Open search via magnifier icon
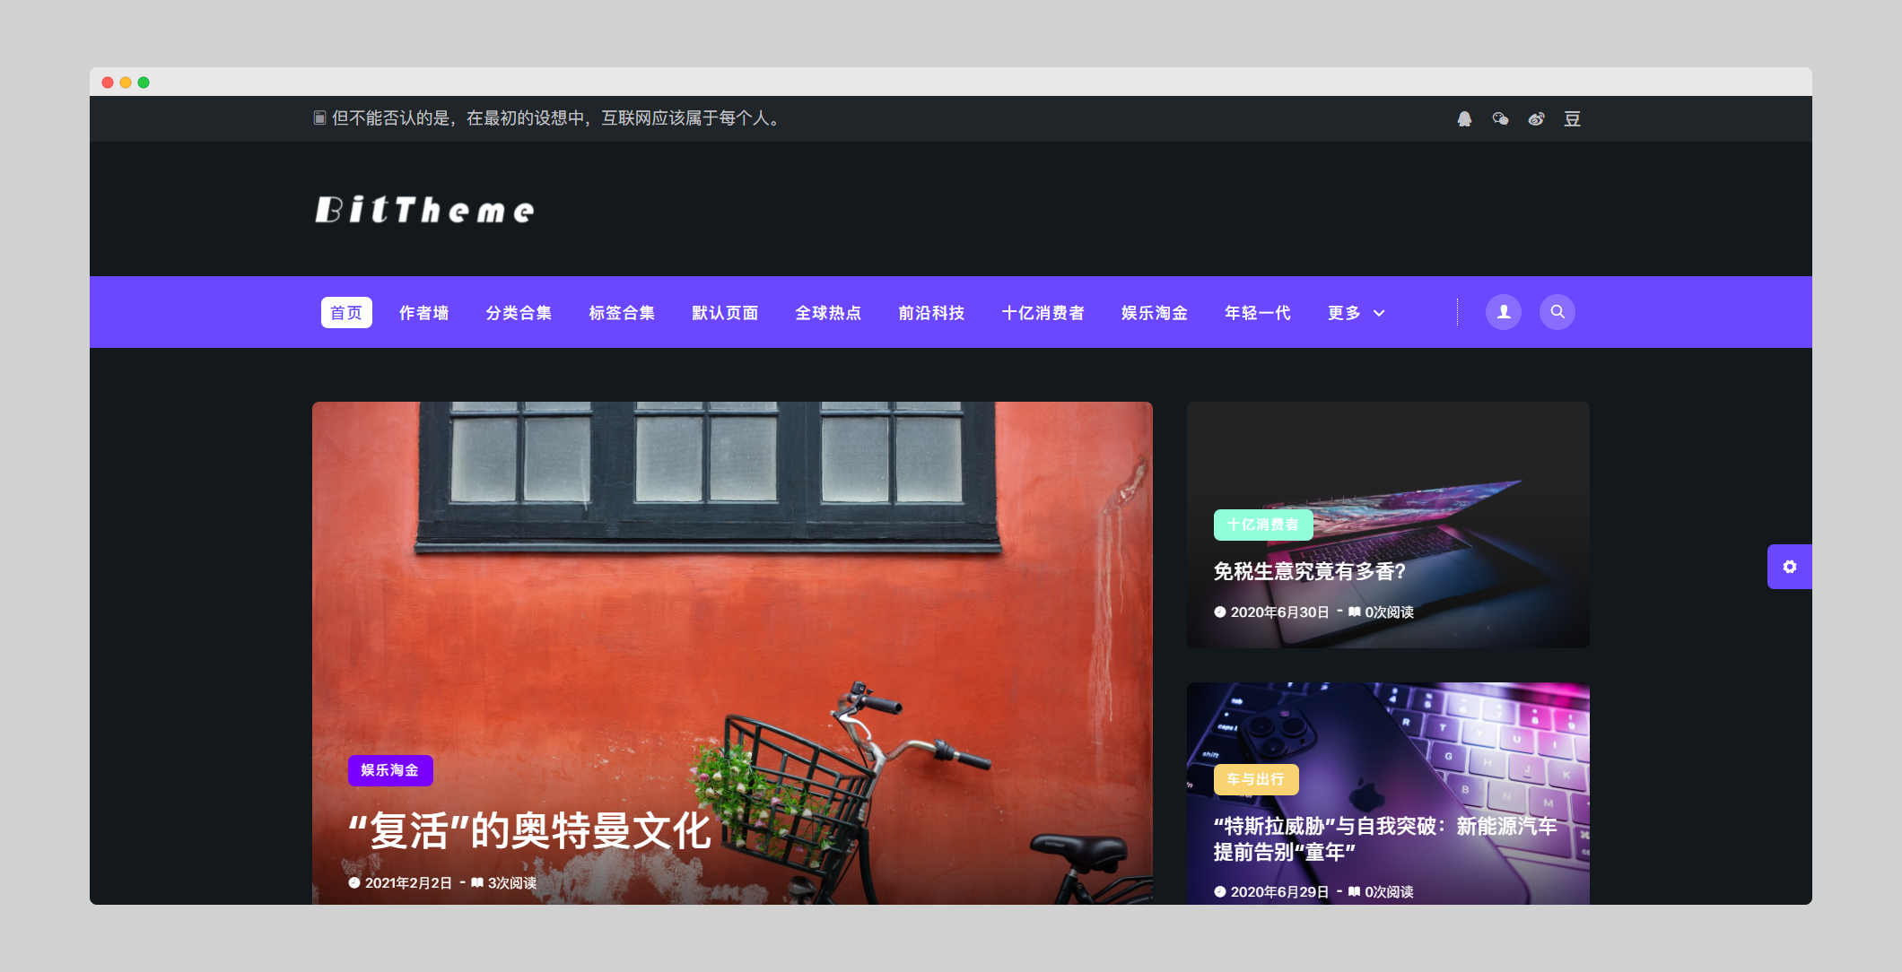This screenshot has width=1902, height=972. (1557, 312)
